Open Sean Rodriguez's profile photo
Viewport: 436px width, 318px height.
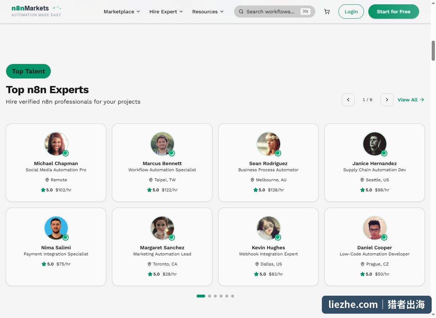click(269, 144)
